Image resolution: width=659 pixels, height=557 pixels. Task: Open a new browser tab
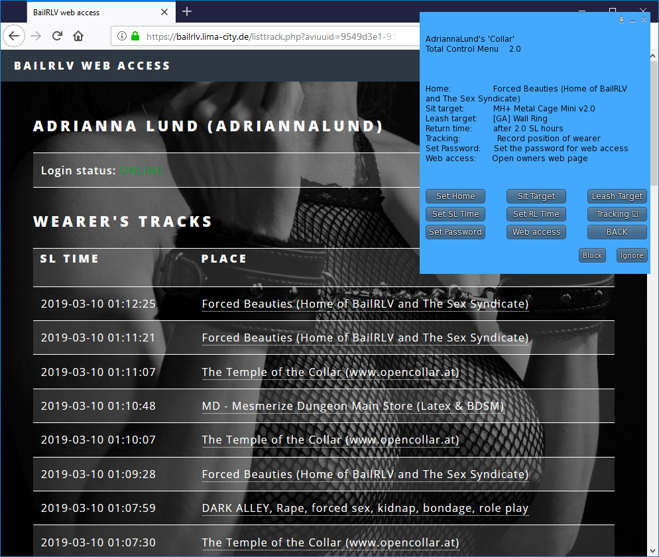(x=187, y=11)
